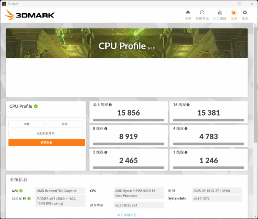
Task: Click green check beside CPU Profile title
Action: pyautogui.click(x=36, y=106)
